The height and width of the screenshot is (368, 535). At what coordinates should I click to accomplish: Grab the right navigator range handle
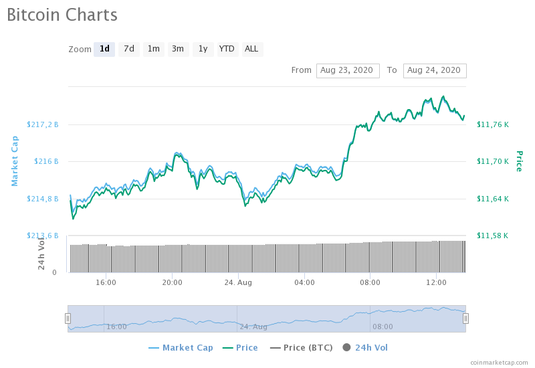pyautogui.click(x=465, y=318)
